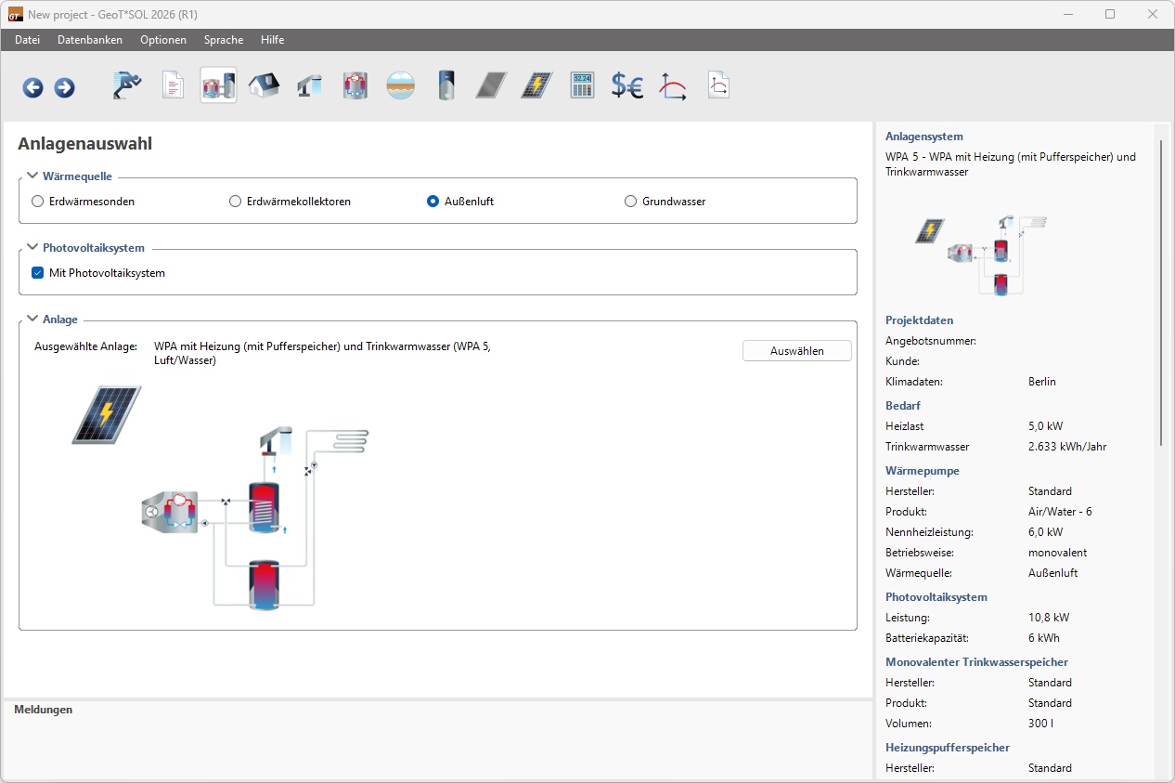Uncheck Mit Photovoltaiksystem checkbox
The width and height of the screenshot is (1175, 783).
(x=38, y=273)
